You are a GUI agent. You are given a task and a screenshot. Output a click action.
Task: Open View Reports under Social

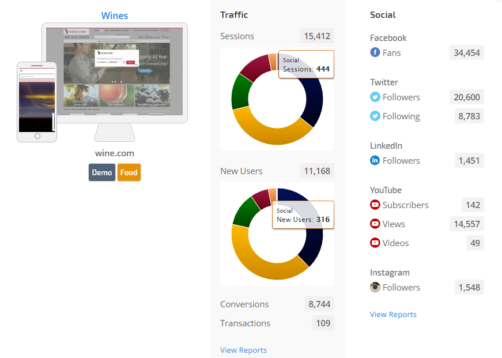pyautogui.click(x=393, y=314)
